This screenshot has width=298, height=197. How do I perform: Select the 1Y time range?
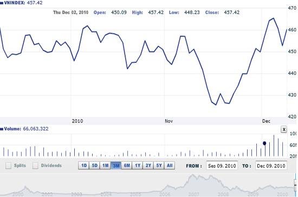coord(138,166)
